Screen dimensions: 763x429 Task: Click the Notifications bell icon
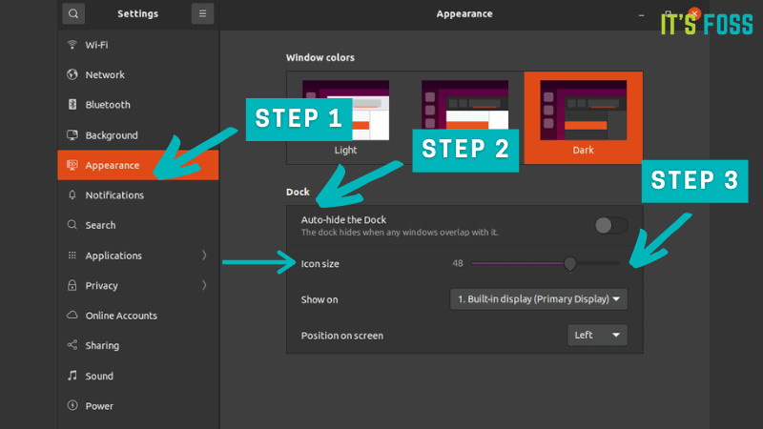72,195
